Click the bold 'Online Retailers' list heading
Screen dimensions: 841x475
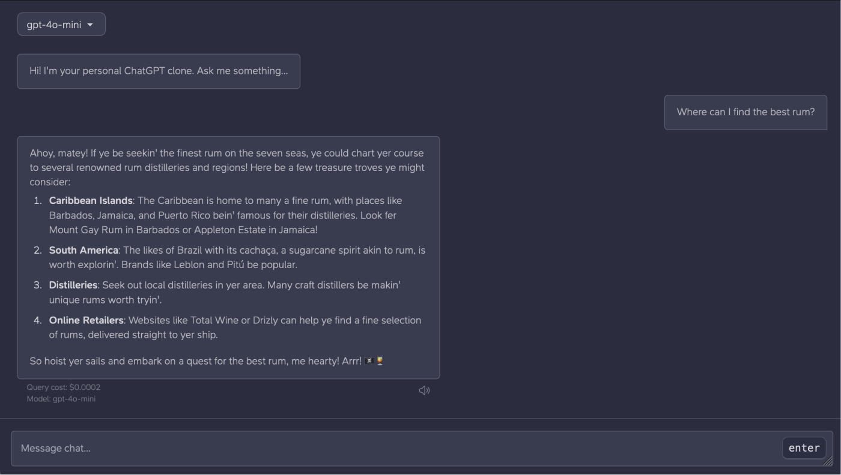pyautogui.click(x=86, y=320)
